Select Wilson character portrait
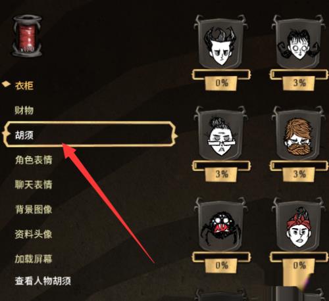 pos(220,43)
